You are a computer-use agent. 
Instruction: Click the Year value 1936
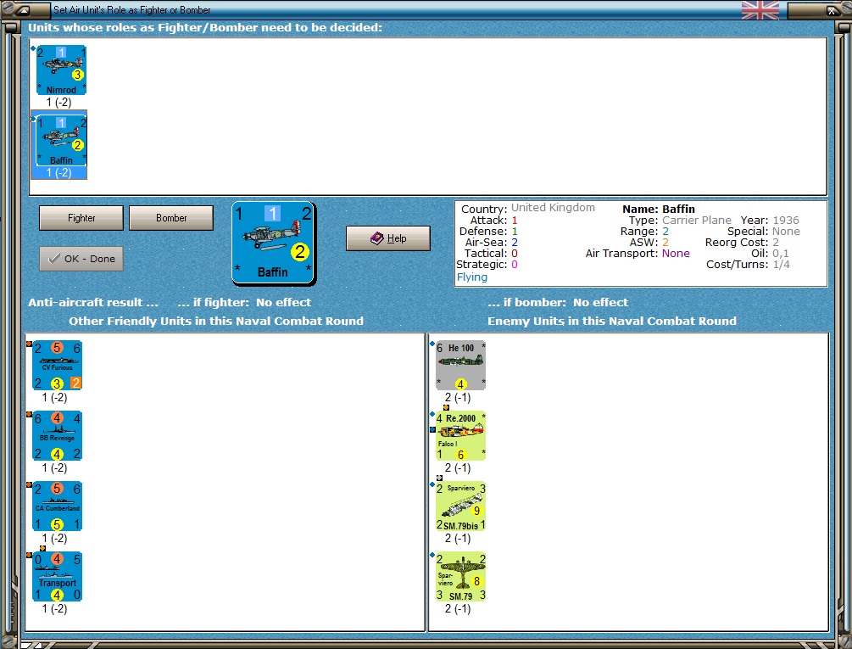click(786, 220)
